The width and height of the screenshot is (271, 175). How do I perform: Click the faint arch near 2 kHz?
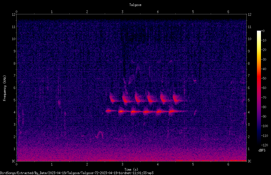[x=99, y=135]
